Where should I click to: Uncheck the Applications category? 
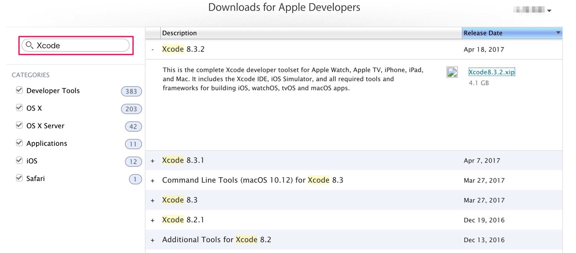coord(19,143)
